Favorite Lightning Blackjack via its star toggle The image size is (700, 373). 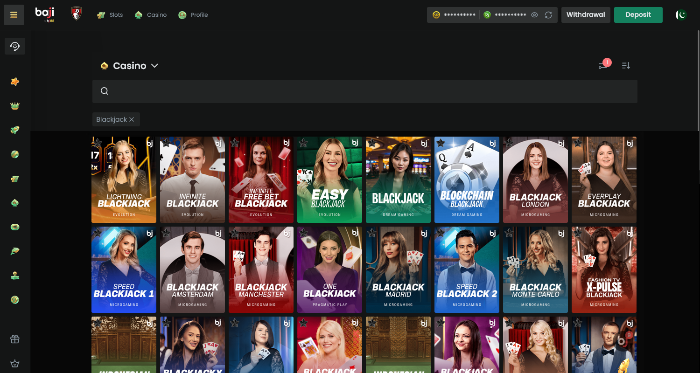97,143
